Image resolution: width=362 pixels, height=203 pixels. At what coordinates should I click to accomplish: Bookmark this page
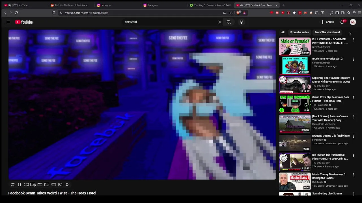point(54,13)
